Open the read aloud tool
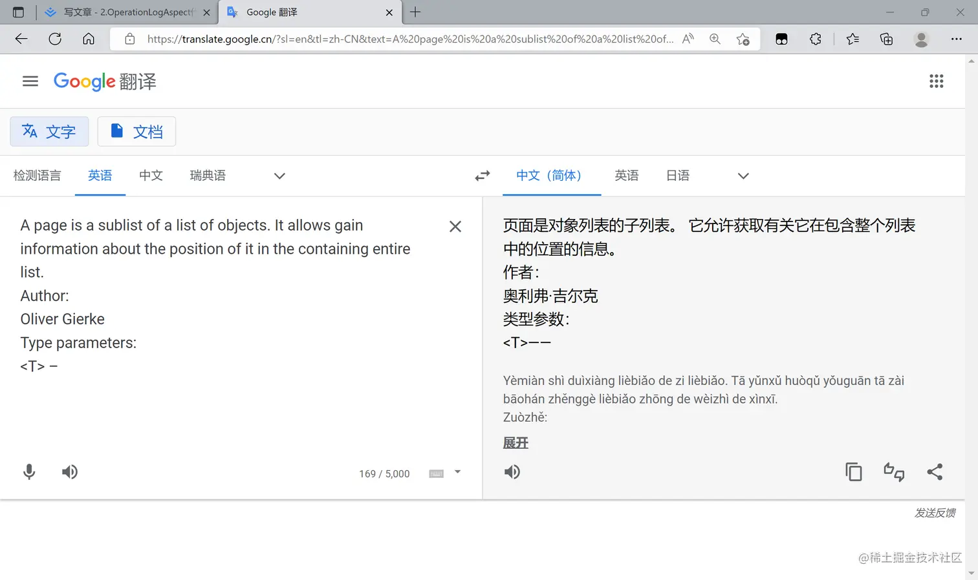This screenshot has height=580, width=978. click(688, 39)
